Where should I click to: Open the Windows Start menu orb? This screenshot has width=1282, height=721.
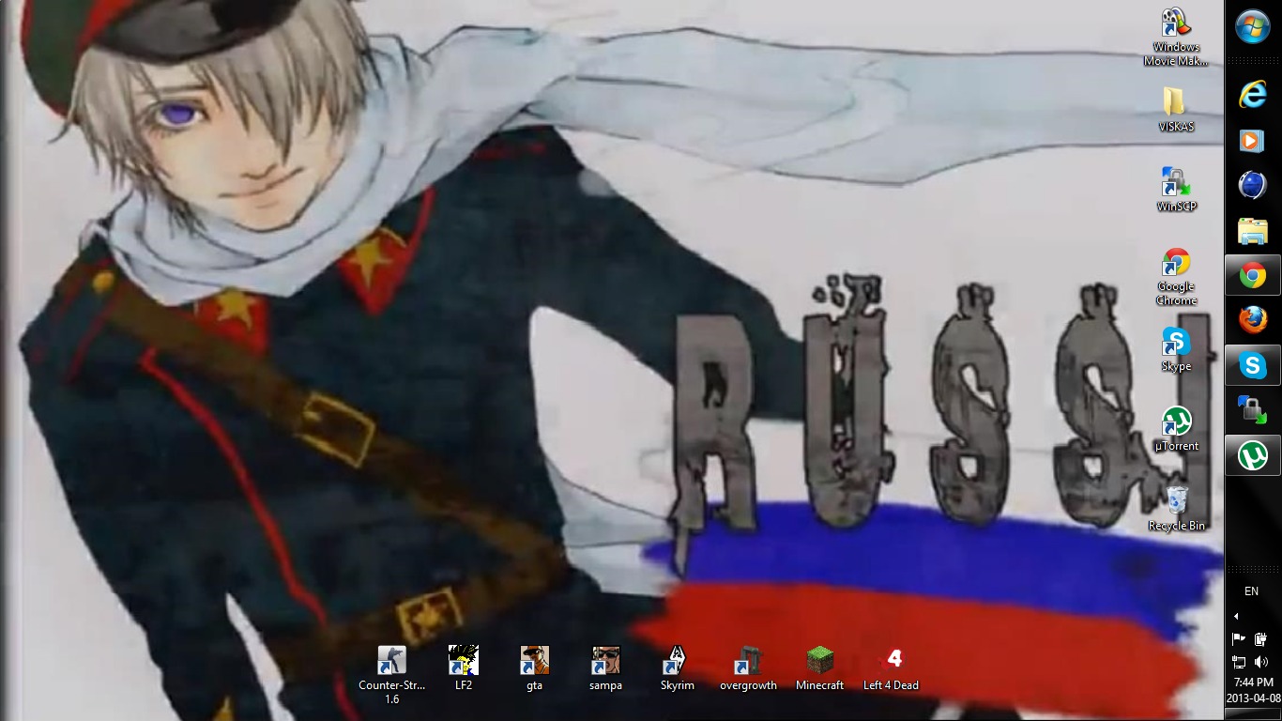point(1253,27)
